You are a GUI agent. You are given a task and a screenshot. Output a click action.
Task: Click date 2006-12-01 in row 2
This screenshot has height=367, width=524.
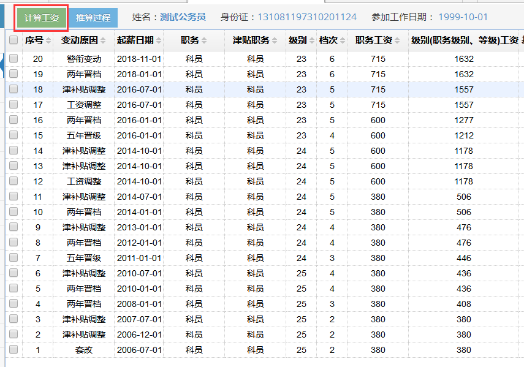139,335
